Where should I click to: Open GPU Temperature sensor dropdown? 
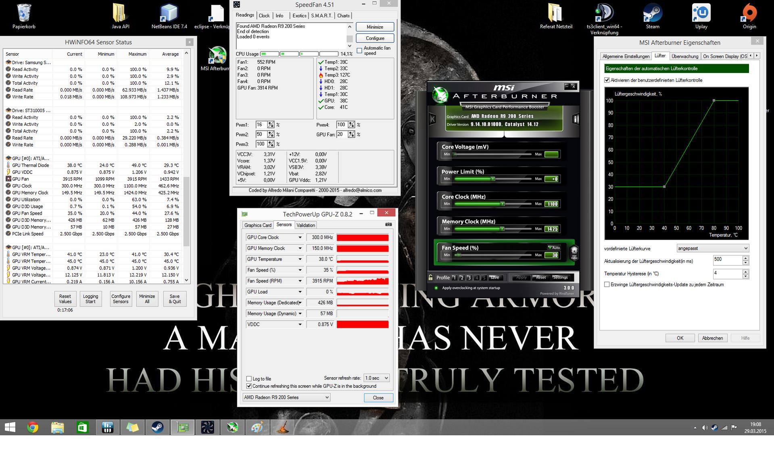tap(300, 259)
